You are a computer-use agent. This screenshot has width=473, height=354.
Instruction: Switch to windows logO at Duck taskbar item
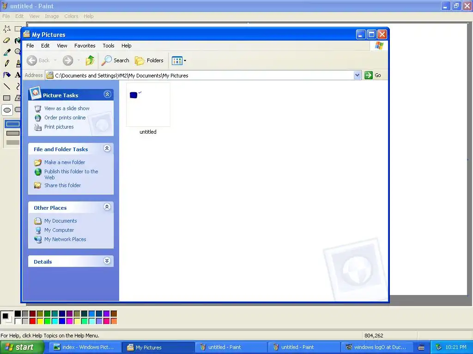[x=377, y=348]
